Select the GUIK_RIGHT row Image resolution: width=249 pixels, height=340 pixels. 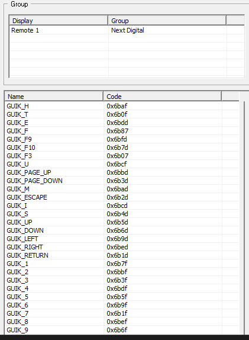click(122, 247)
